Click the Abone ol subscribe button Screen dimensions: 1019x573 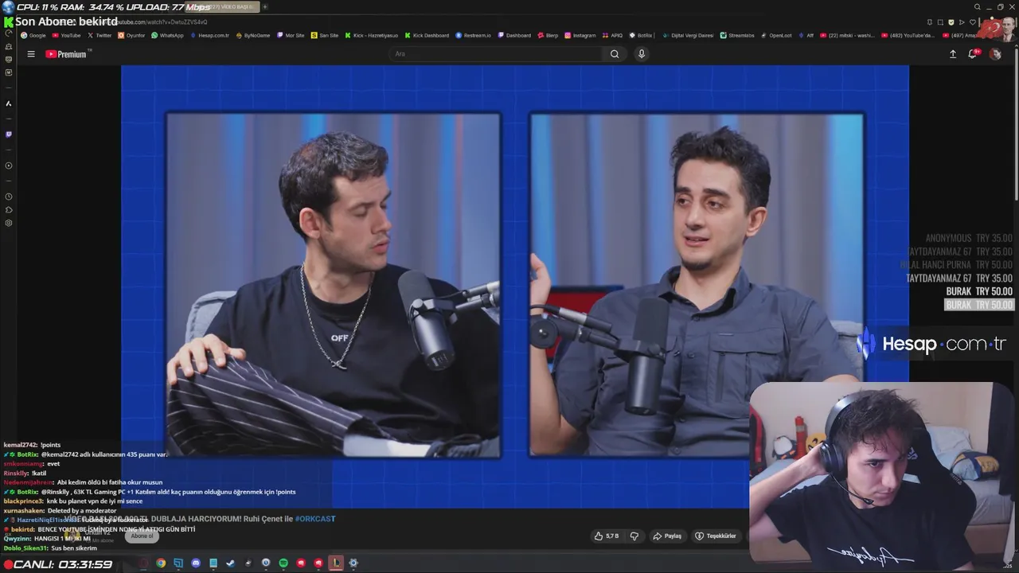(x=142, y=536)
